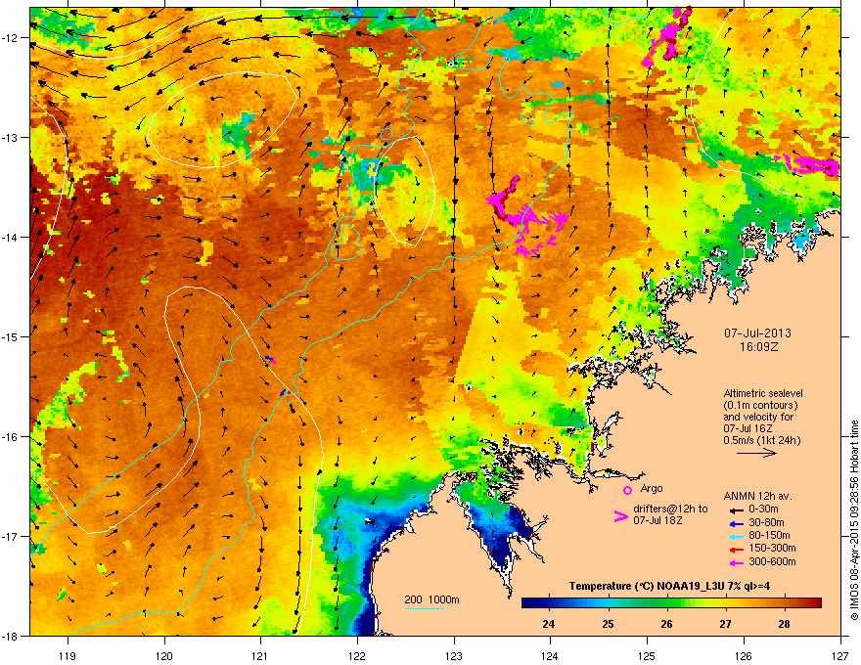Click the colorbar tick label '24'
861x665 pixels.
point(548,624)
